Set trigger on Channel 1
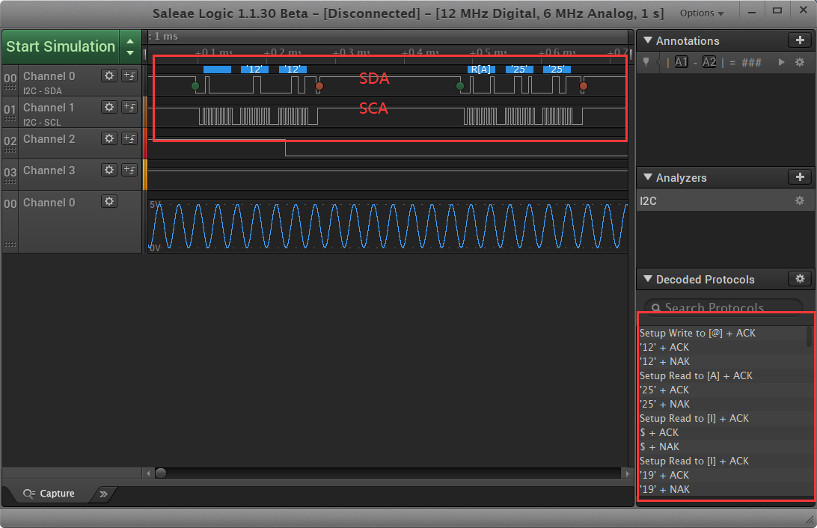Viewport: 817px width, 528px height. coord(129,107)
